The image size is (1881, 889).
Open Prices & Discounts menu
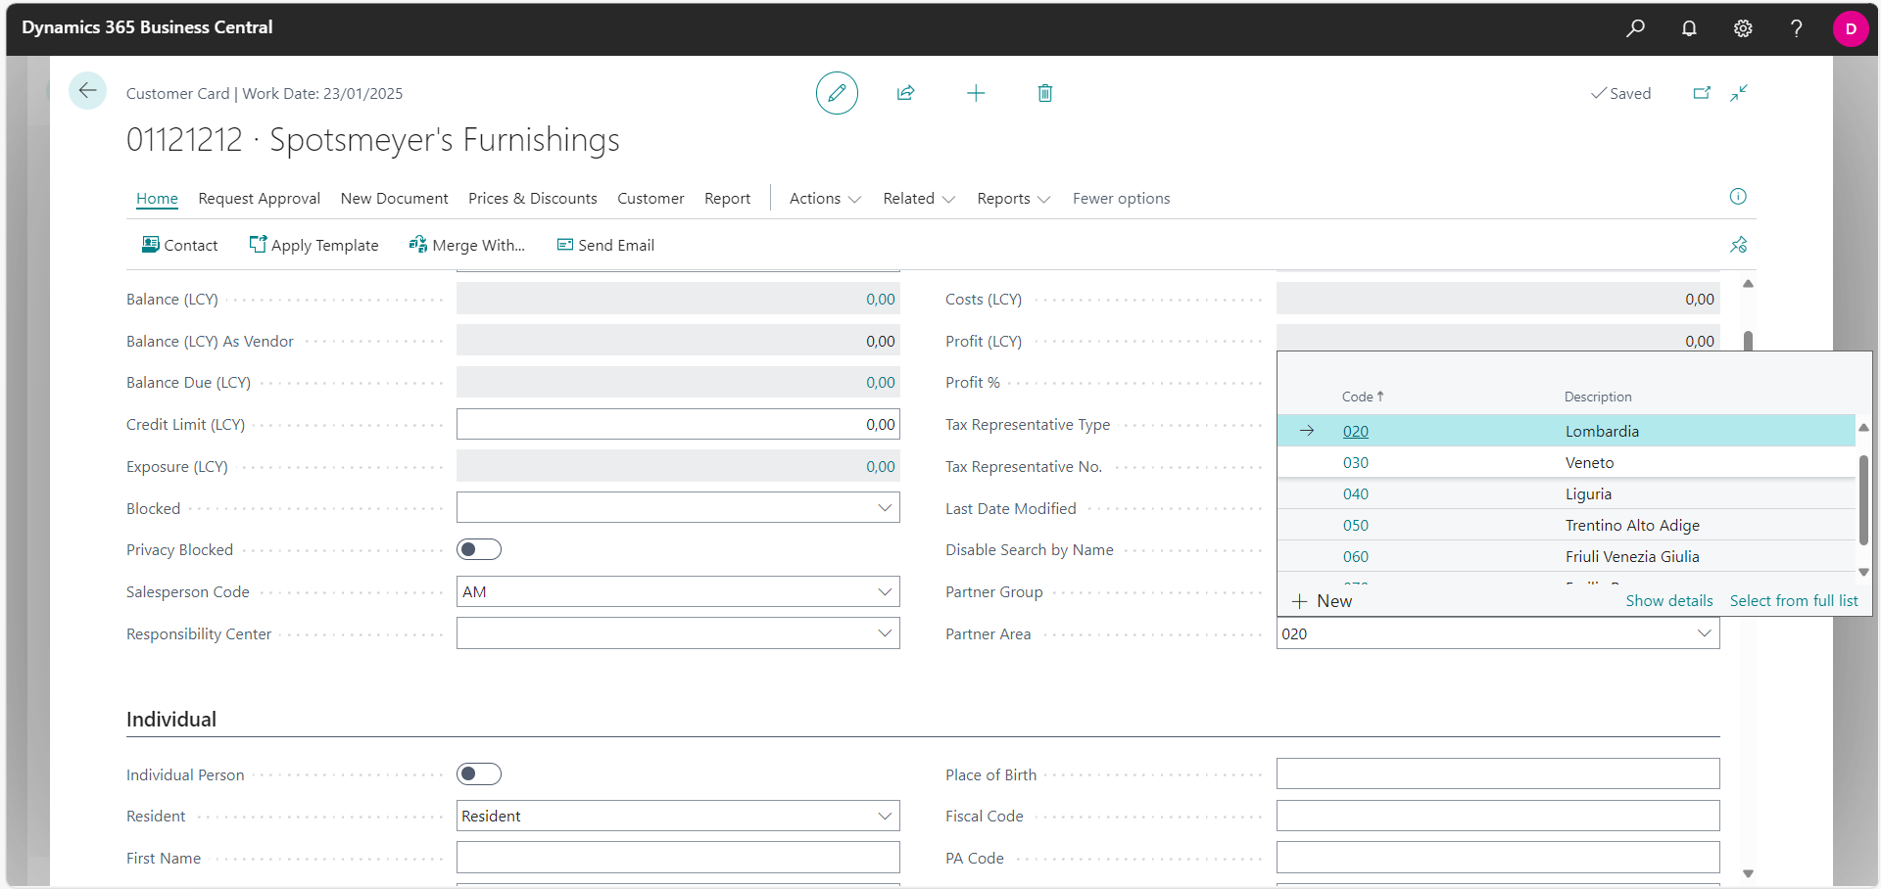pos(532,198)
